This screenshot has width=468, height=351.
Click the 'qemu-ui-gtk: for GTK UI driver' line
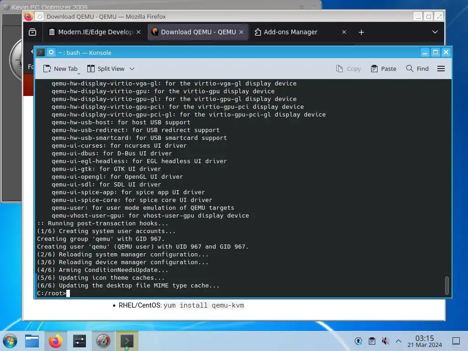click(x=106, y=169)
